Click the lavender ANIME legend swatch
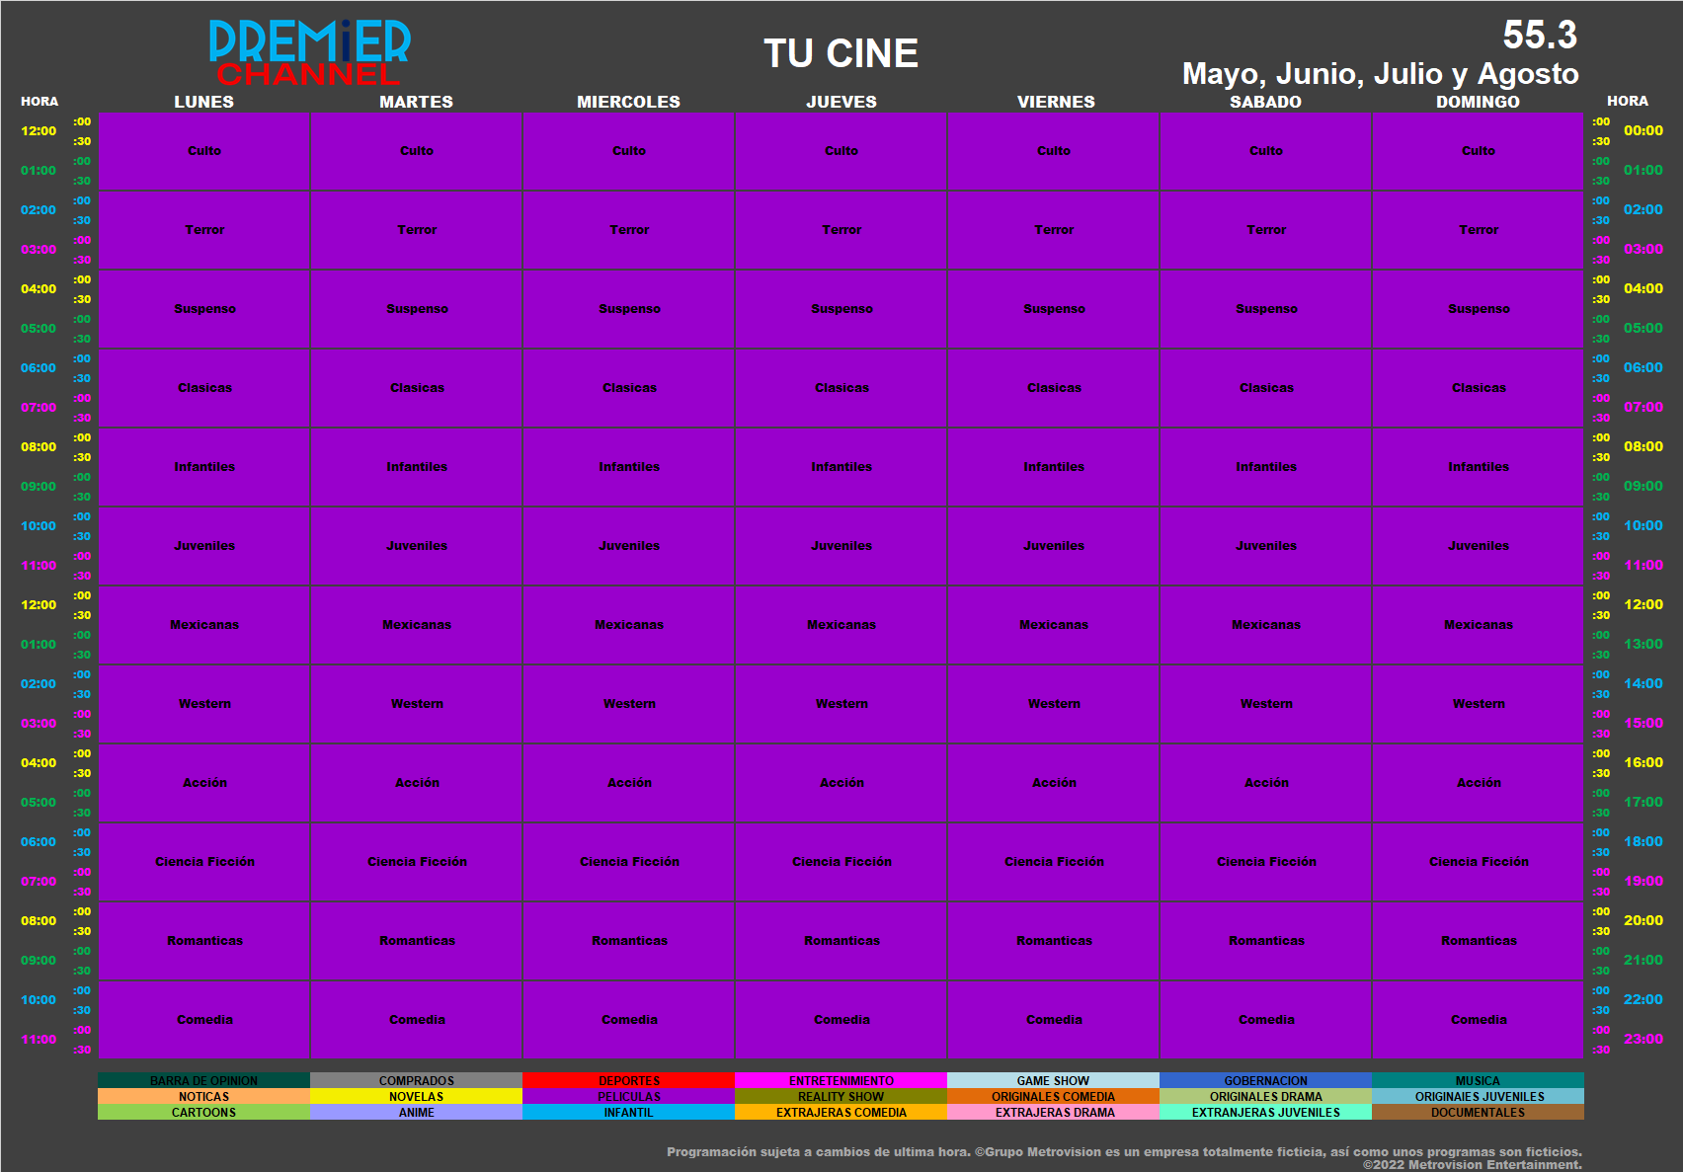Screen dimensions: 1683x1172 click(416, 1112)
